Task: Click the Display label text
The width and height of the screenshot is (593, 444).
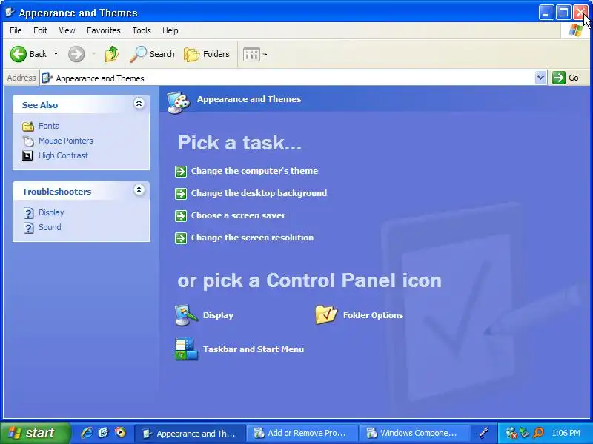Action: pos(218,315)
